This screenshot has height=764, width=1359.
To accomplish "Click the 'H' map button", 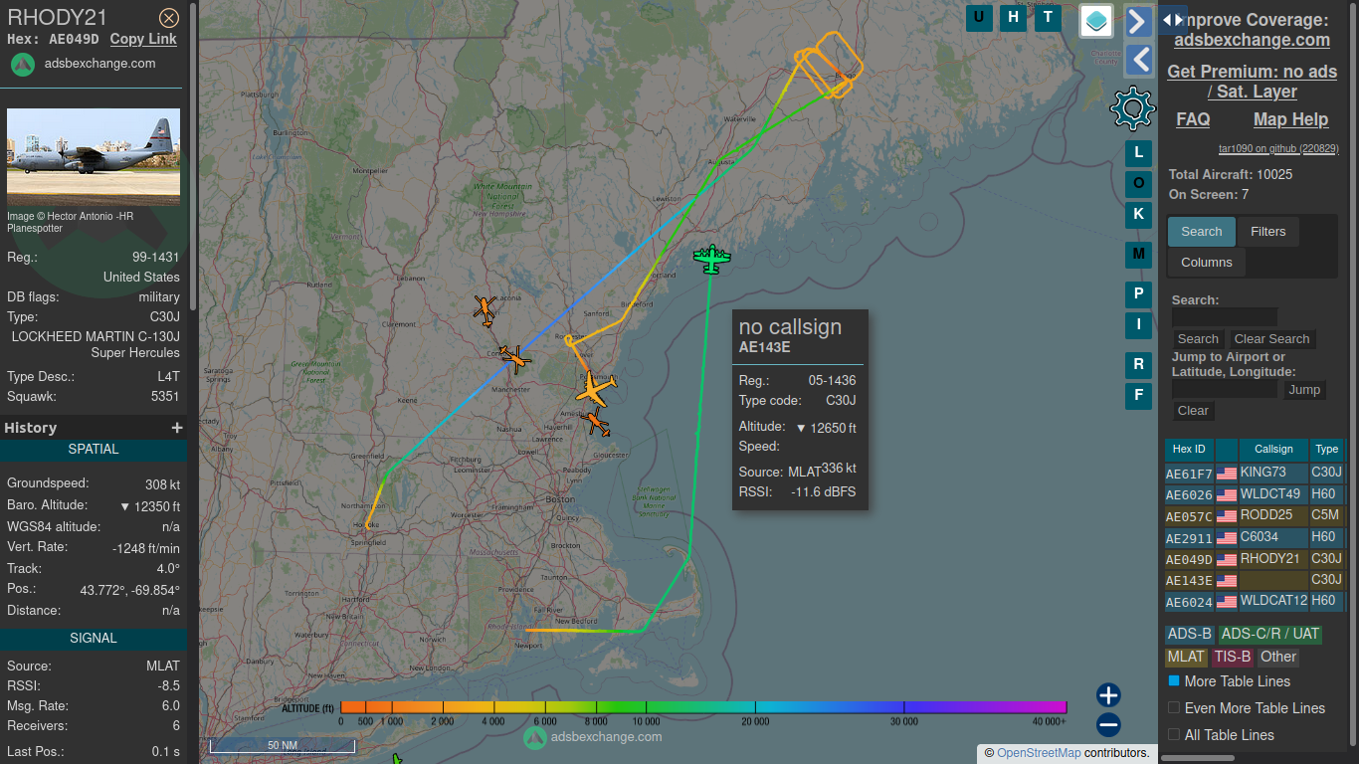I will click(x=1013, y=17).
